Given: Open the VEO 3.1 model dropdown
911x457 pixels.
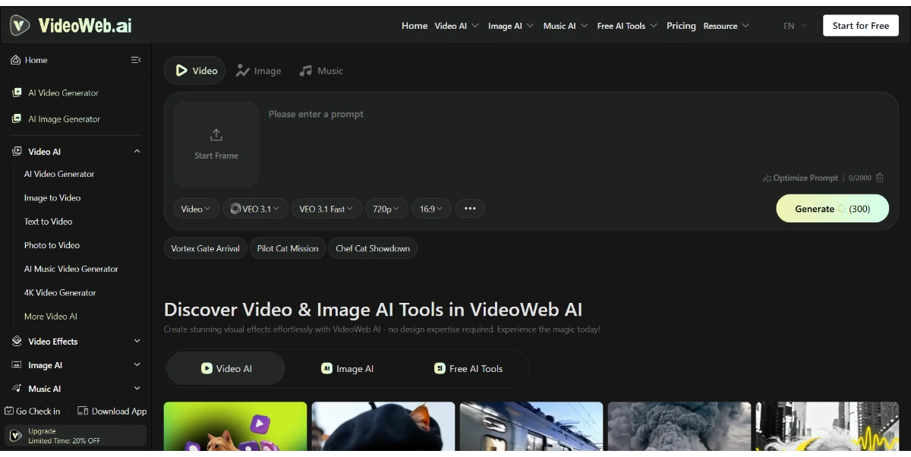Looking at the screenshot, I should pyautogui.click(x=255, y=209).
